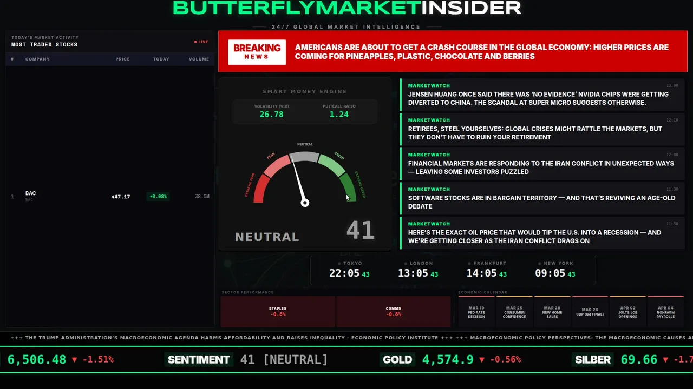The width and height of the screenshot is (693, 389).
Task: Click the New York clock 09:05
Action: click(x=550, y=273)
